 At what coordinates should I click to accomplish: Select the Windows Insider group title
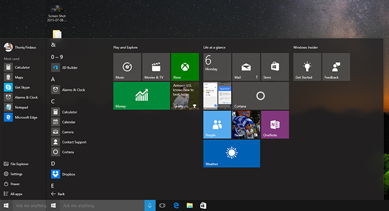tap(306, 47)
